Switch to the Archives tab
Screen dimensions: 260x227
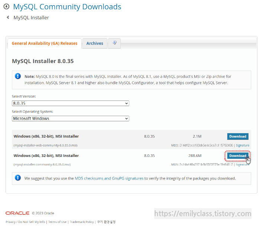click(x=95, y=43)
